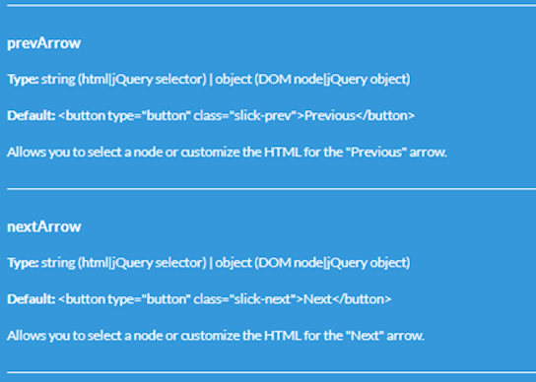Click nextArrow's 'object (DOM node|jQuery object)' text
This screenshot has width=536, height=382.
point(312,263)
